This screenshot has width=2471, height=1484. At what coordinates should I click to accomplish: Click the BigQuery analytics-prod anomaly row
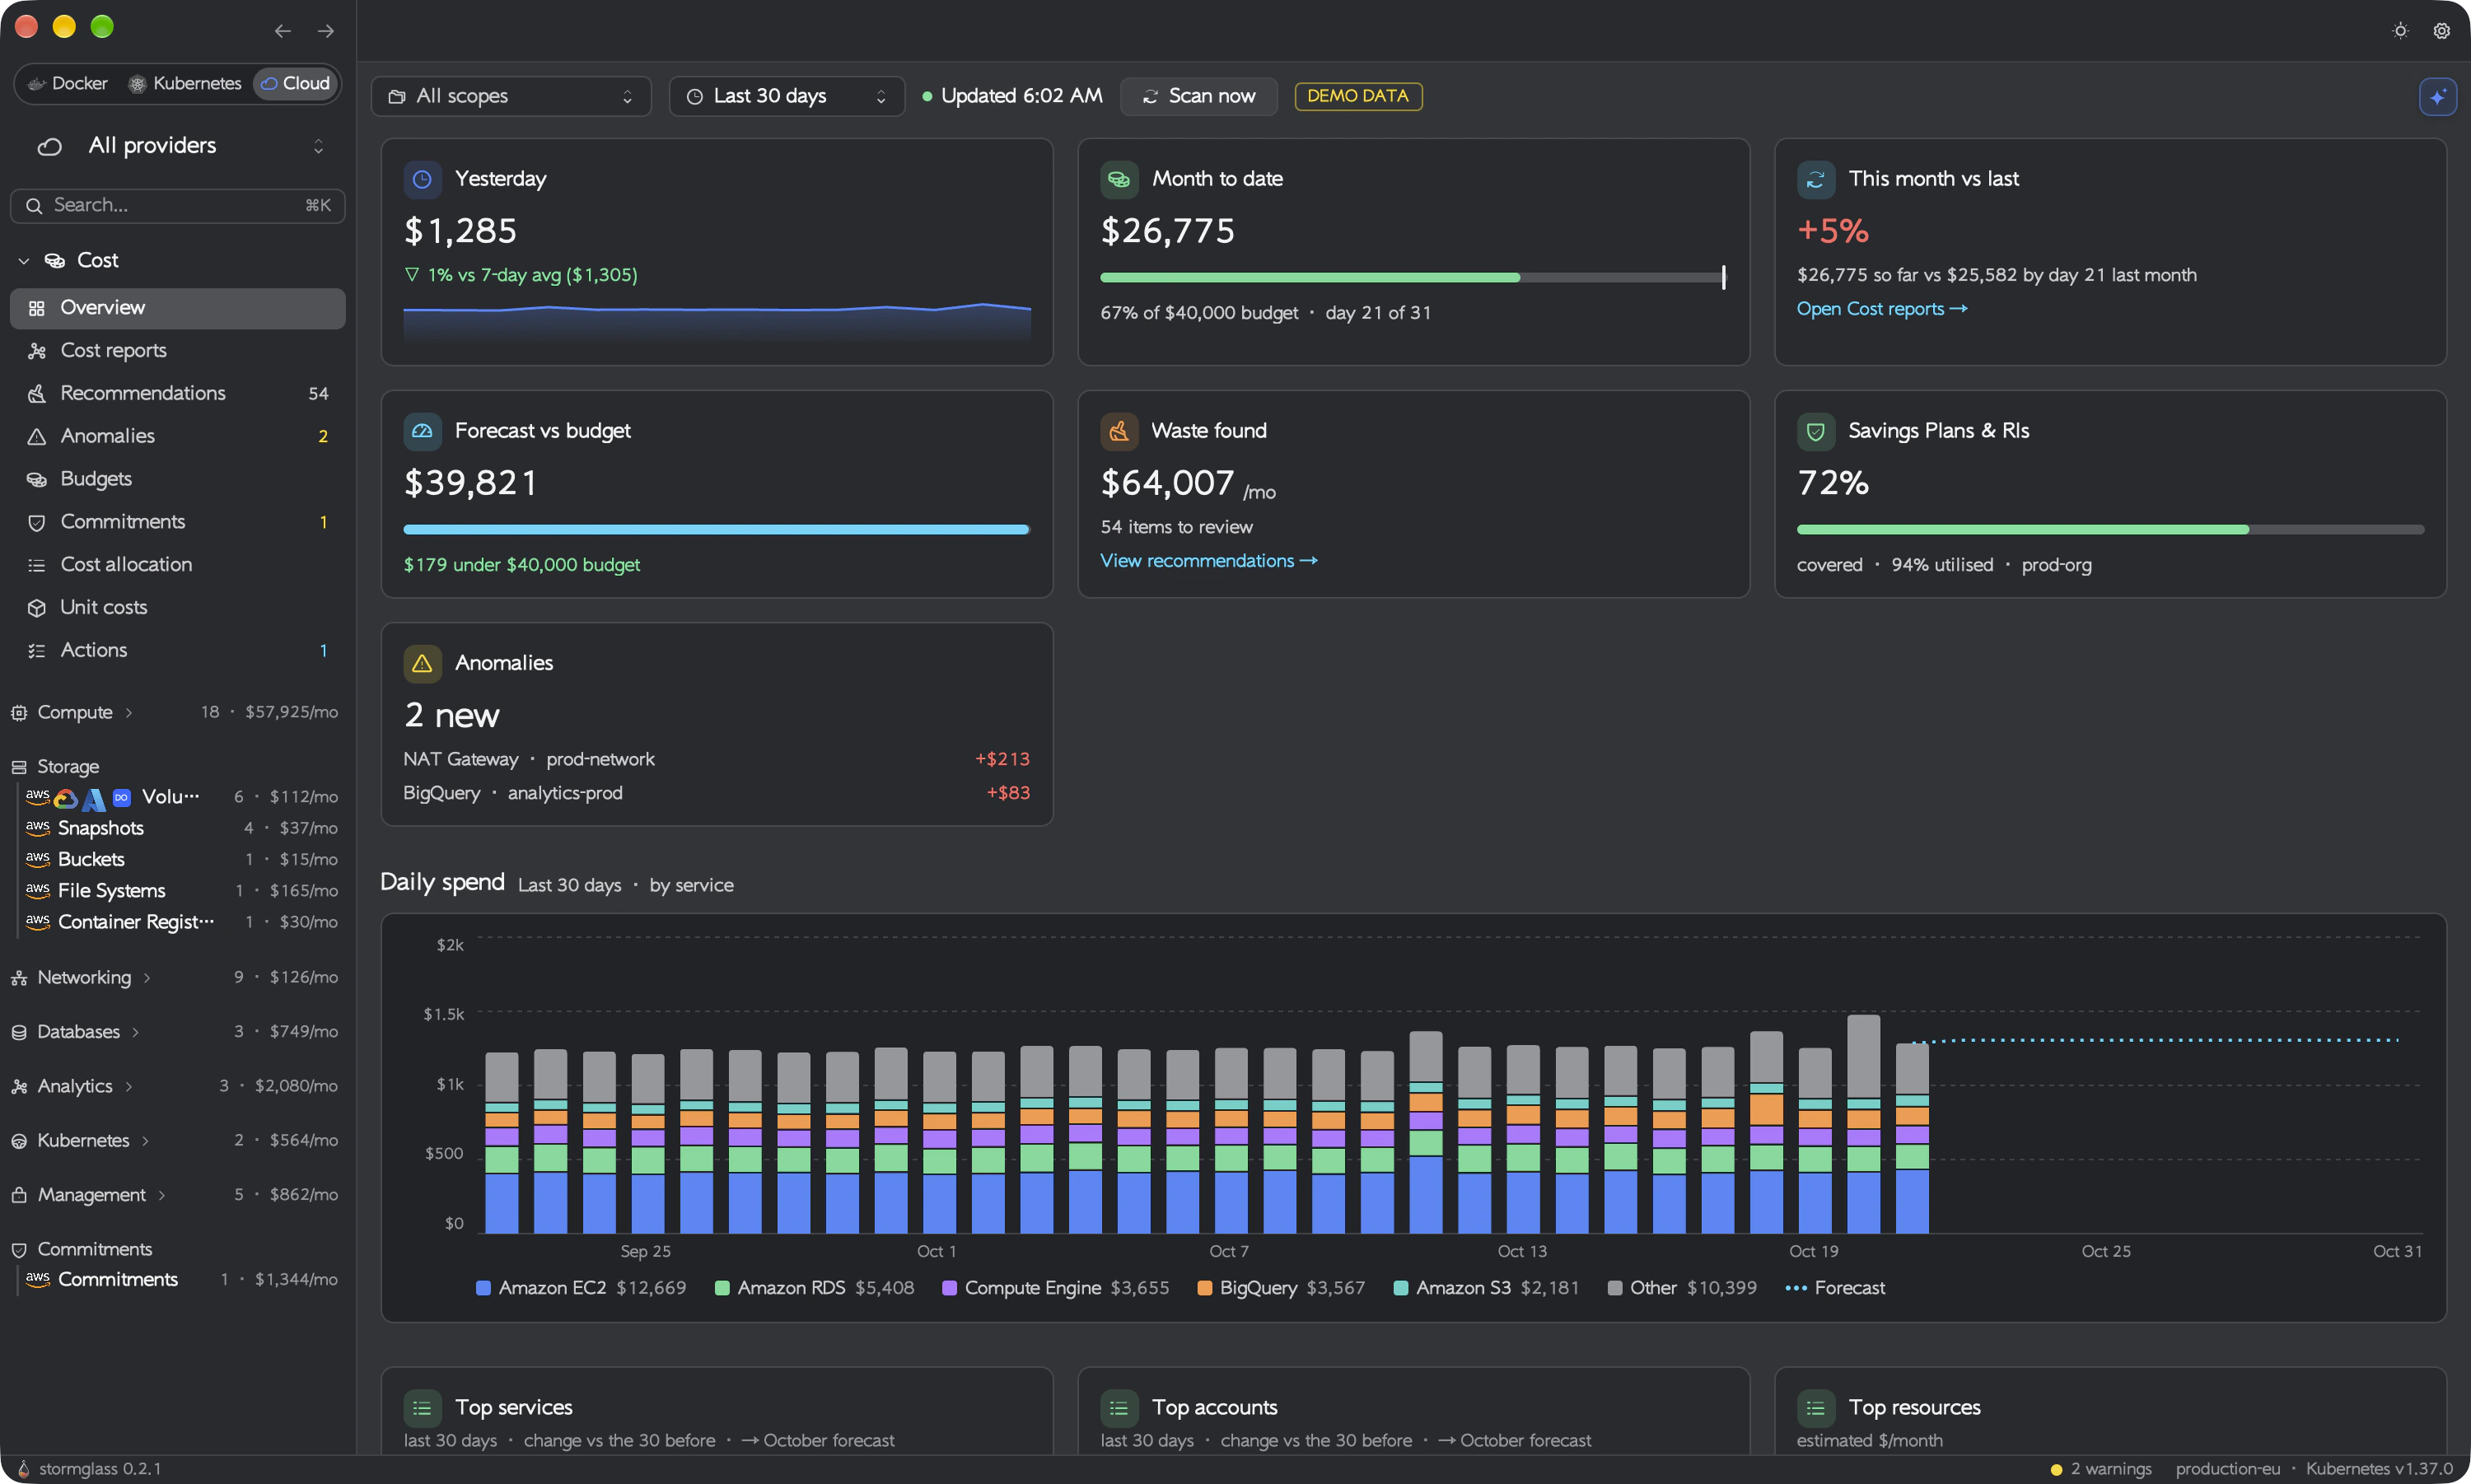tap(716, 793)
